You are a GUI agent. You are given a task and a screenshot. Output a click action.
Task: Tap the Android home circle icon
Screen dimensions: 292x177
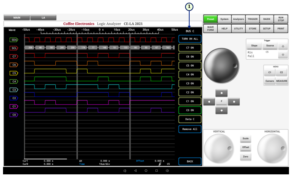pyautogui.click(x=146, y=171)
